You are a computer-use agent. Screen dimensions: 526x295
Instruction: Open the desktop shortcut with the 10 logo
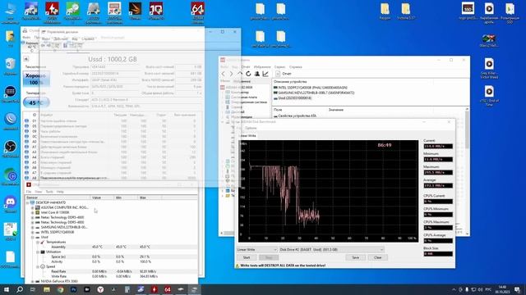[x=156, y=11]
